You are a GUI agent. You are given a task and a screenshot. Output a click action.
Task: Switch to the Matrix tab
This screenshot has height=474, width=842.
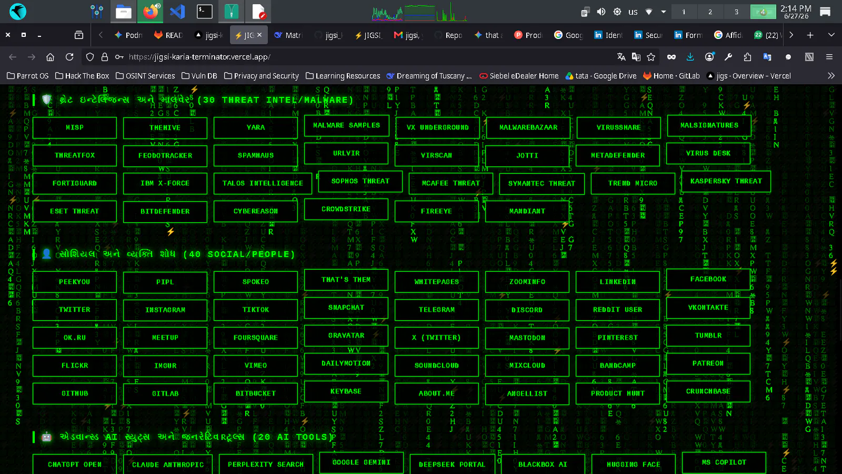(x=289, y=35)
